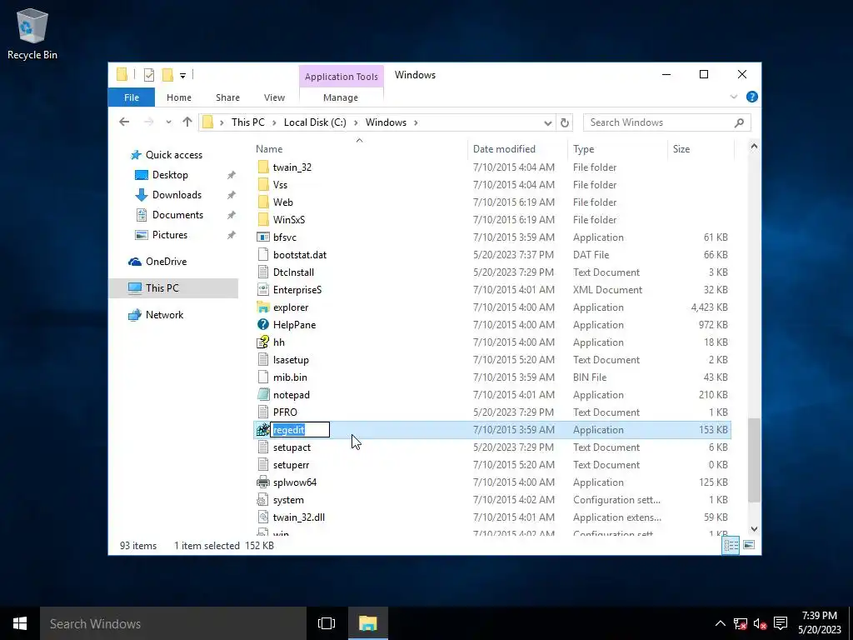Image resolution: width=853 pixels, height=640 pixels.
Task: Click the twain_32.dll file icon
Action: point(262,517)
